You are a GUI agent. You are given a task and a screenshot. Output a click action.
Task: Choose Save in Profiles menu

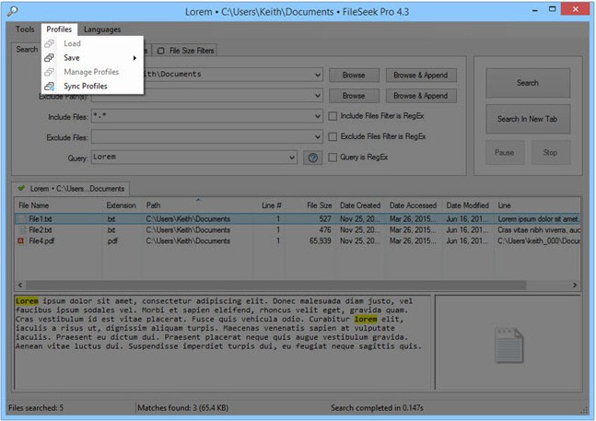[x=92, y=58]
